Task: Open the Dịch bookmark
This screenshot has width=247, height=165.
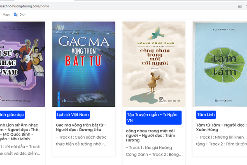Action: point(19,14)
